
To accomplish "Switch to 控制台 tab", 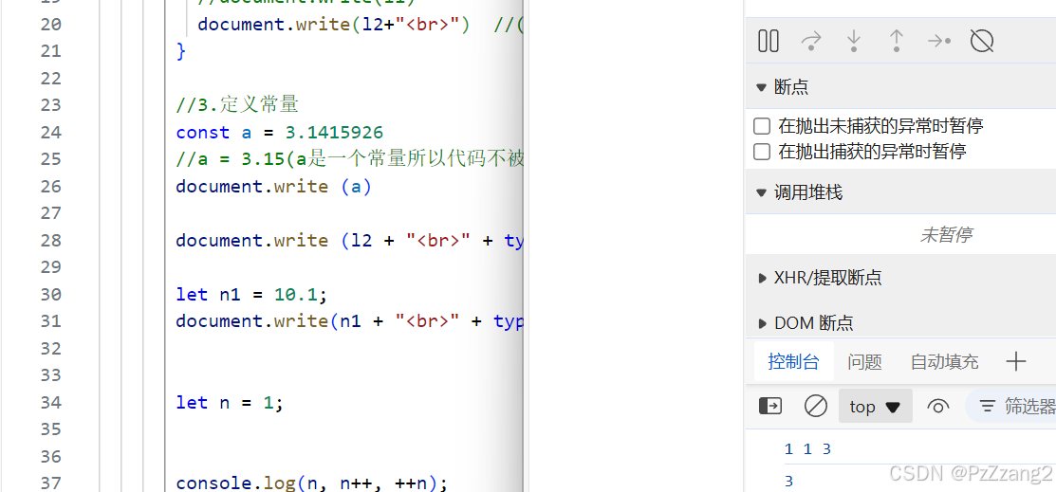I will pyautogui.click(x=793, y=362).
